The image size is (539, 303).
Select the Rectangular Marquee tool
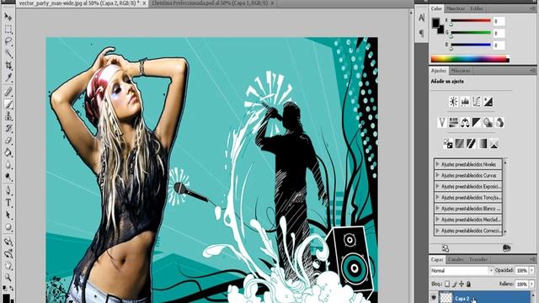coord(8,29)
